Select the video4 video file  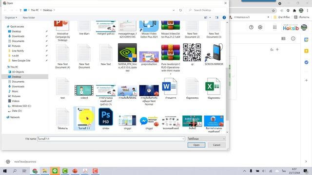pos(84,90)
